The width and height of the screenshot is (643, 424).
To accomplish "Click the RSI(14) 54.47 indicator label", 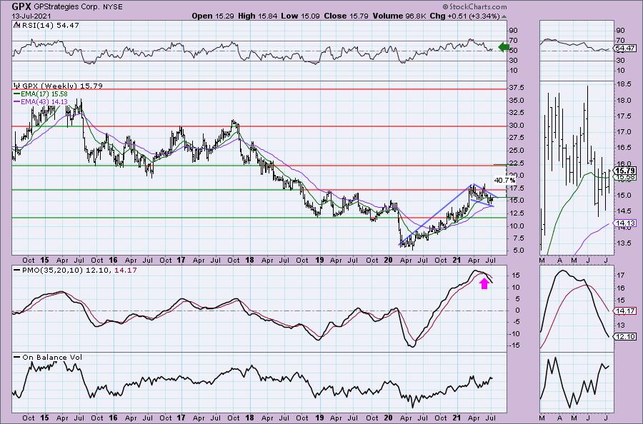I will [x=49, y=25].
